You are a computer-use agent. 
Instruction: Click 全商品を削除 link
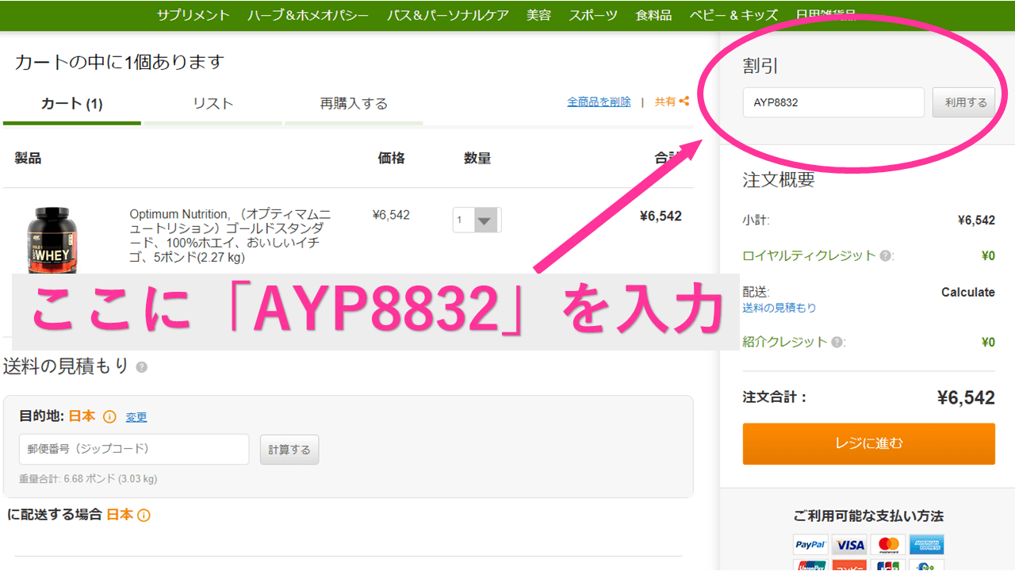click(x=599, y=102)
